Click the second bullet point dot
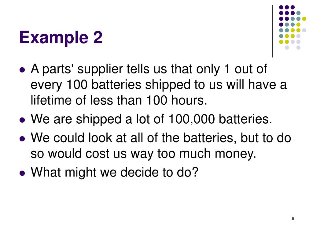This screenshot has height=235, width=313. click(x=22, y=120)
